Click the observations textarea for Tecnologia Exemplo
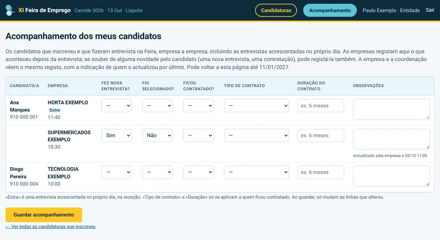 (392, 176)
